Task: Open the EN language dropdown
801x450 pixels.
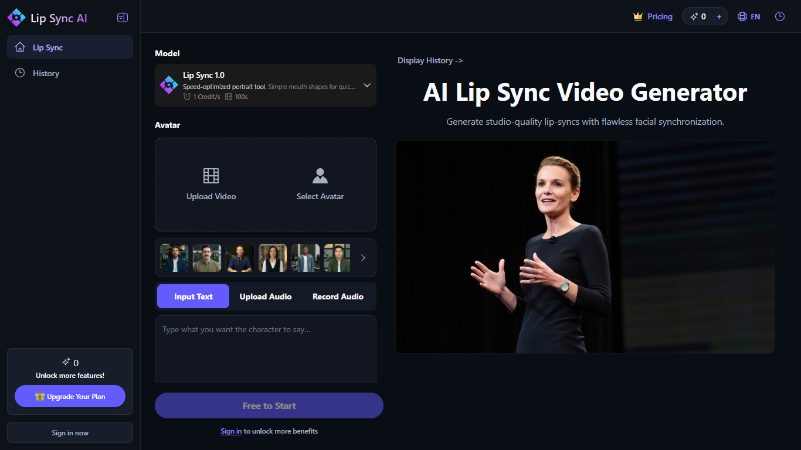Action: [749, 16]
